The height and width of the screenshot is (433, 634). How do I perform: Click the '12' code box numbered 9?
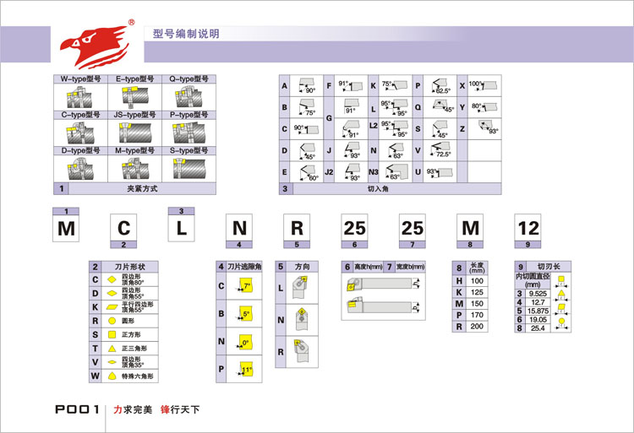(x=527, y=228)
